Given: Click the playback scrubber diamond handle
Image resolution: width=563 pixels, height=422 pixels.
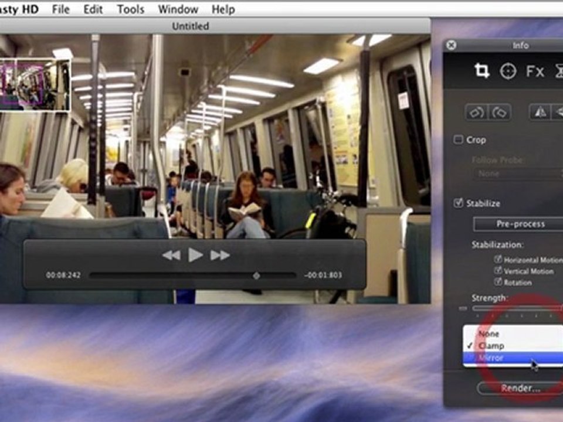Looking at the screenshot, I should point(256,275).
